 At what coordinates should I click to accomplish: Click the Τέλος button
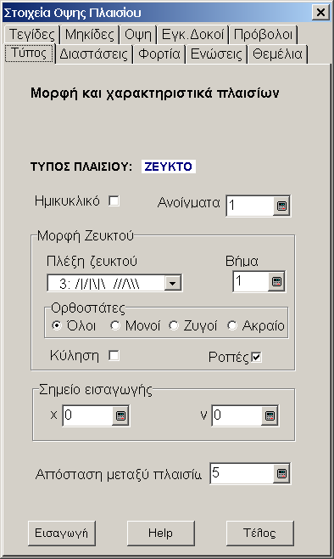(259, 533)
